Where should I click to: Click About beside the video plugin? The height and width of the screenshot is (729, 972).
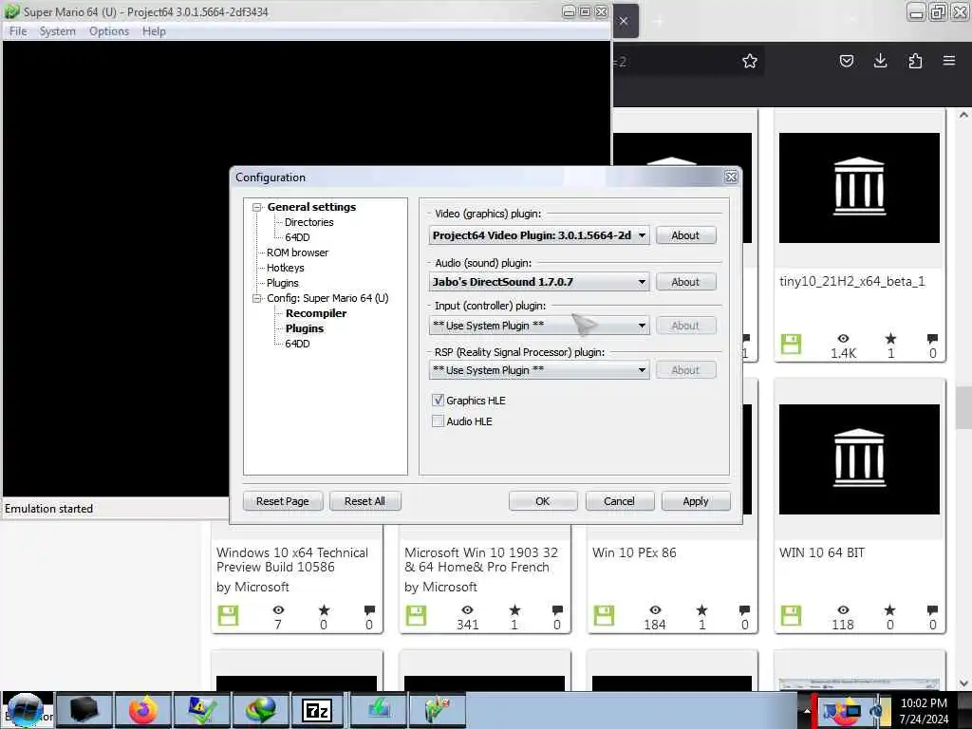pos(685,235)
